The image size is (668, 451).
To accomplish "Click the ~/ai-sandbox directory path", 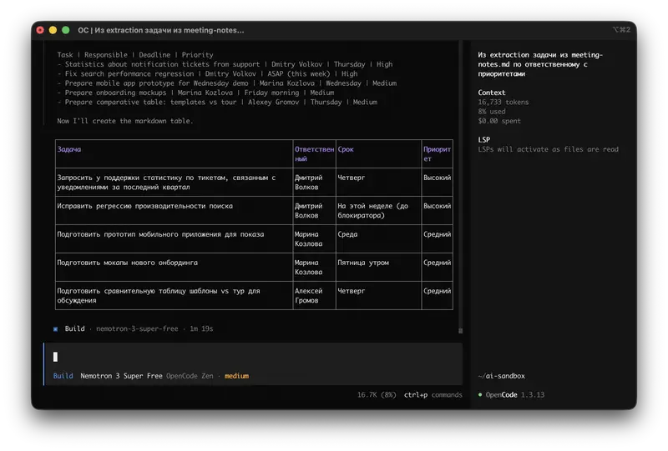I will 502,376.
